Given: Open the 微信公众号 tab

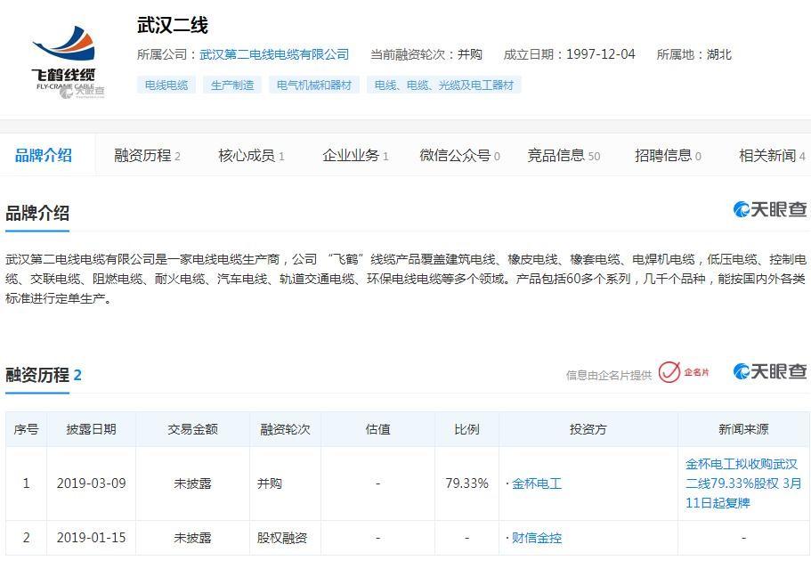Looking at the screenshot, I should pyautogui.click(x=458, y=155).
